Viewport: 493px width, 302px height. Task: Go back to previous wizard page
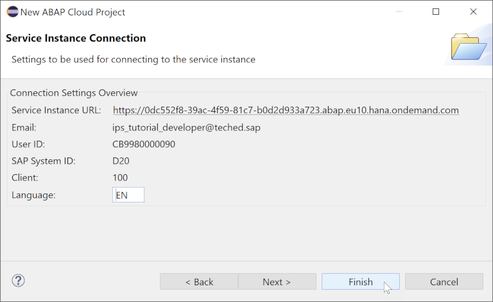click(x=199, y=281)
